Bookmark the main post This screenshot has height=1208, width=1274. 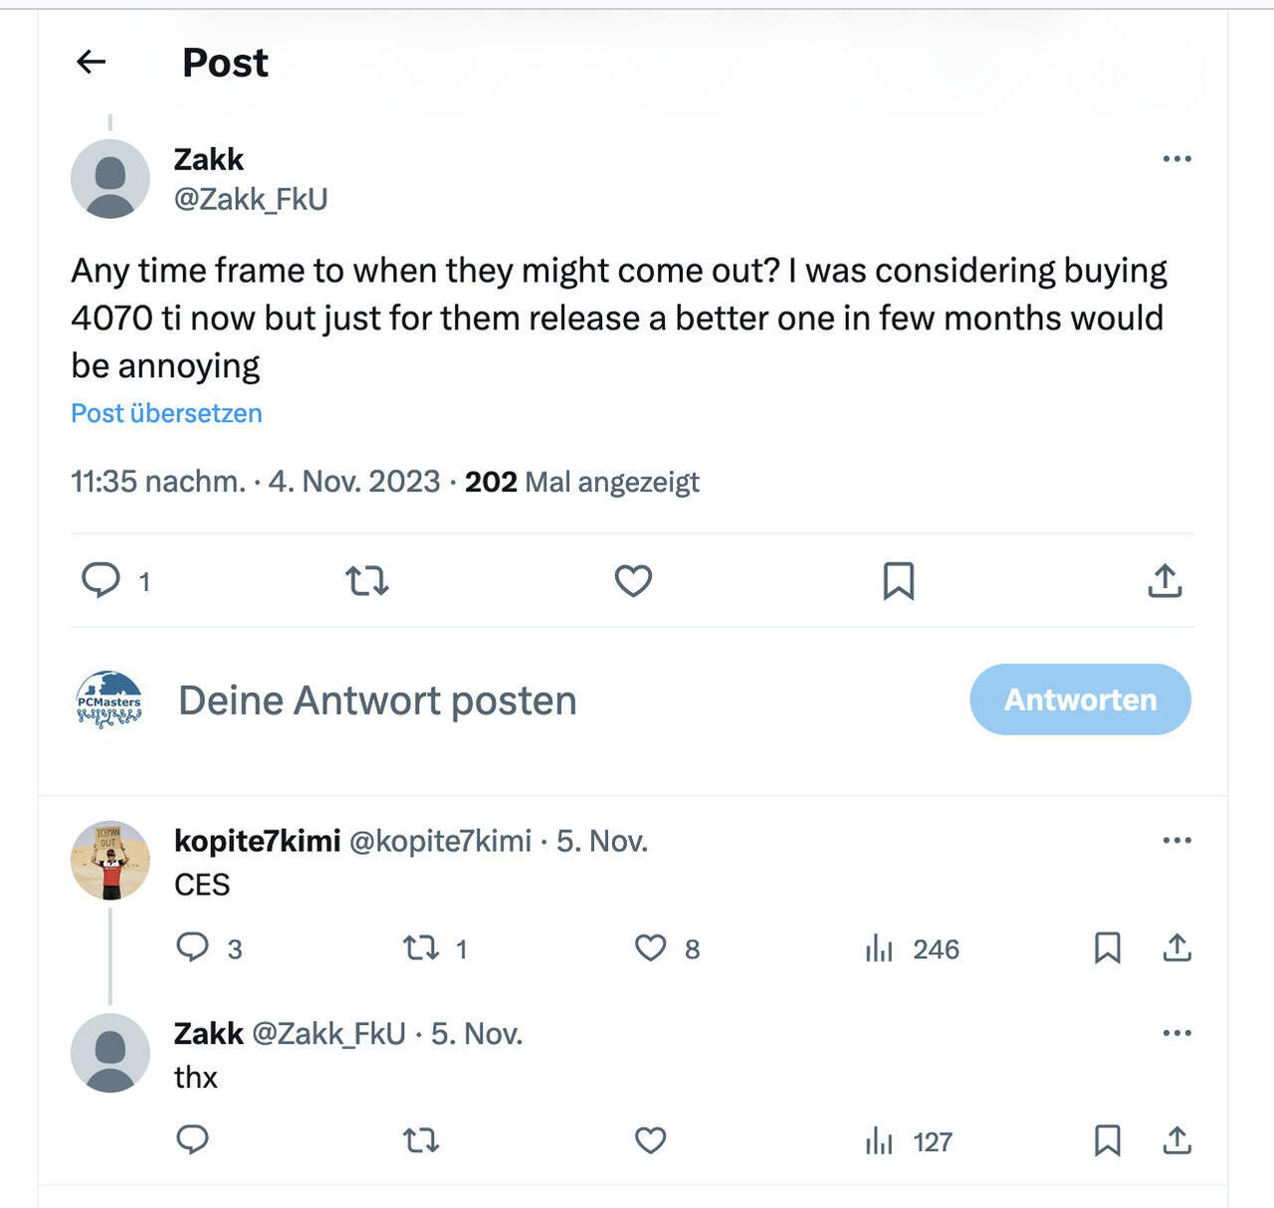tap(898, 580)
